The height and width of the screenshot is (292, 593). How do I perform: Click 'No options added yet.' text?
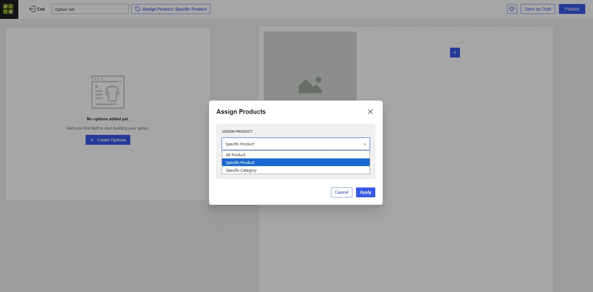click(x=108, y=119)
